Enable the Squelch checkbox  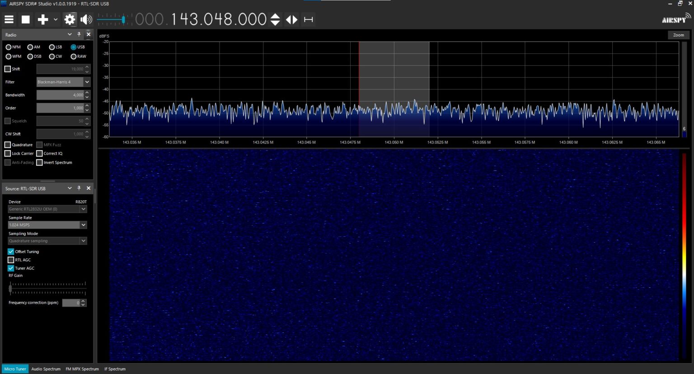pyautogui.click(x=7, y=121)
